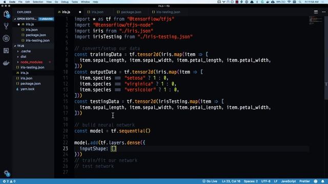
Task: Click the "setosa" string on line 11
Action: 135,78
